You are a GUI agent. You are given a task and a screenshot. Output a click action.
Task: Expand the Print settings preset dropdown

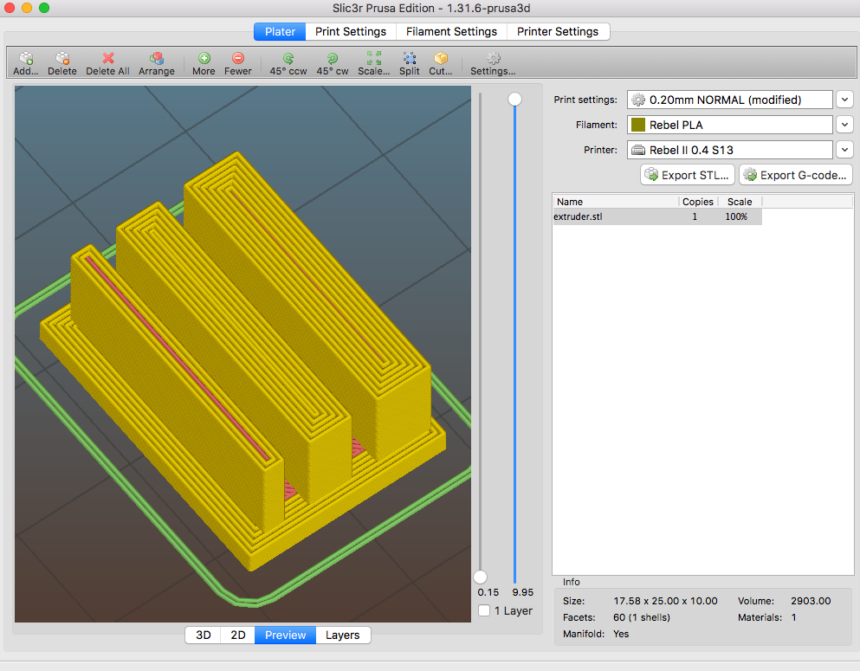[x=844, y=100]
